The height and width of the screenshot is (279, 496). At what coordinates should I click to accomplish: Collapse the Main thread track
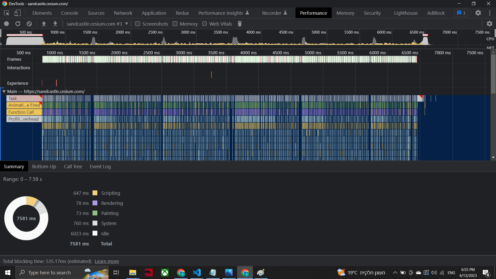tap(4, 91)
